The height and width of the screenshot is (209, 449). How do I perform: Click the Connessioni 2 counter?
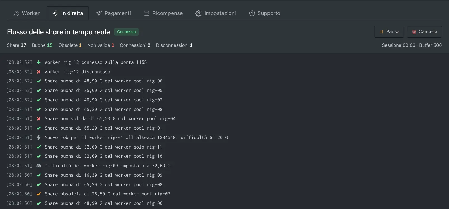pos(135,45)
